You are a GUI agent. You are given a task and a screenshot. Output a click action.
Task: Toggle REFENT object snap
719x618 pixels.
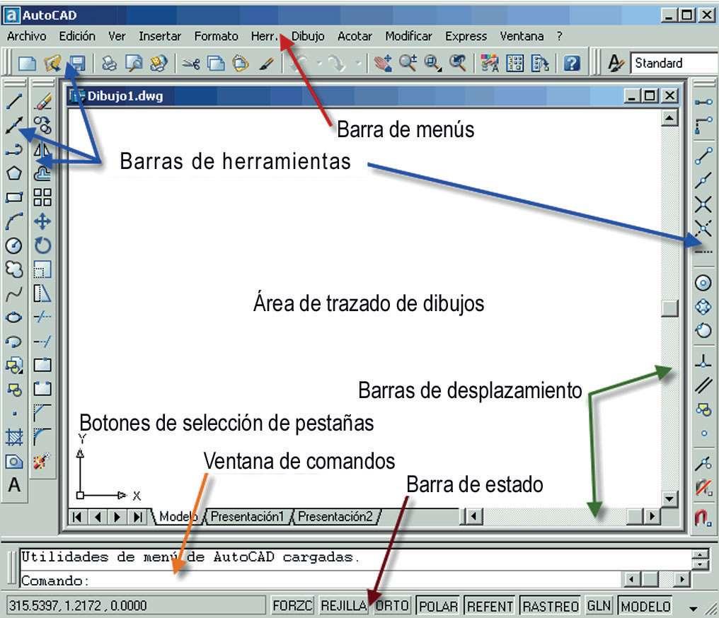(490, 606)
